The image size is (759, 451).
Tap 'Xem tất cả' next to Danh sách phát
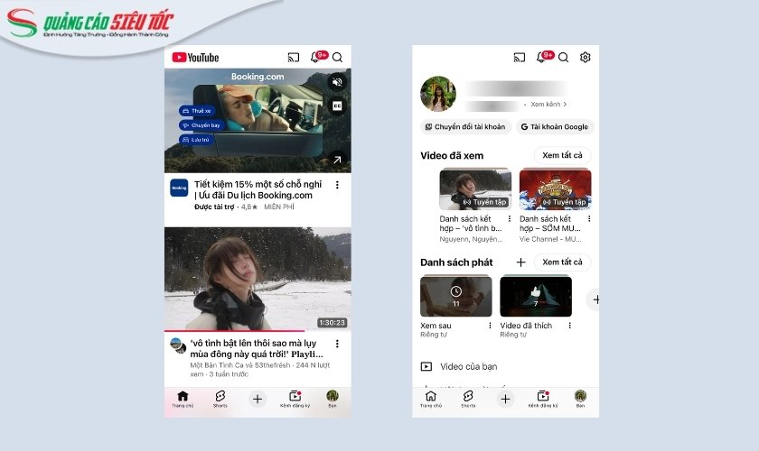pyautogui.click(x=562, y=262)
